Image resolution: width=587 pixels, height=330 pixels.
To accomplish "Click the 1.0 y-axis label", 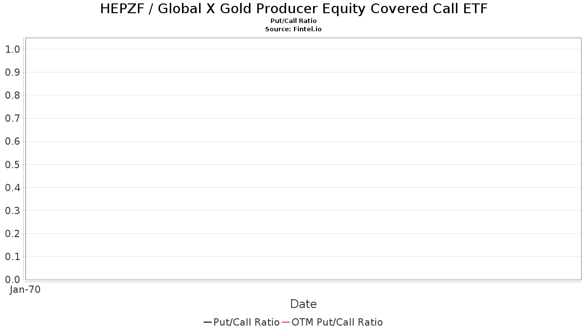I will [12, 49].
